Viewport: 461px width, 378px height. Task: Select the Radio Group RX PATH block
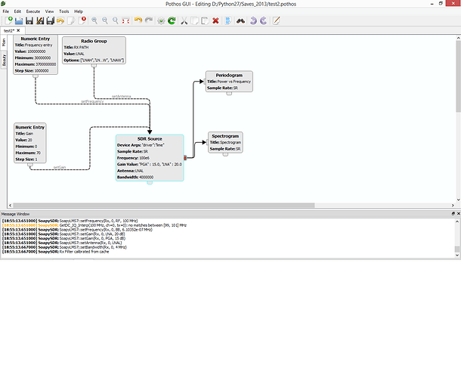[x=94, y=51]
